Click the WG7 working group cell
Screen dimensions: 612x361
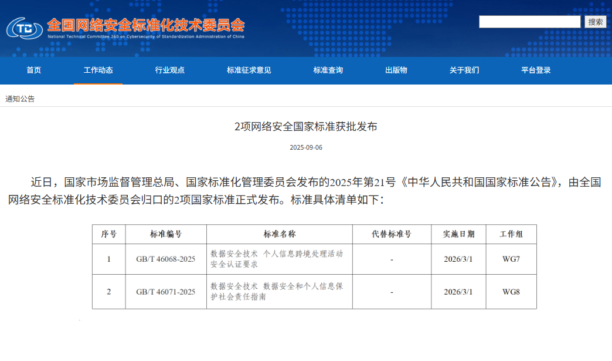[x=510, y=259]
